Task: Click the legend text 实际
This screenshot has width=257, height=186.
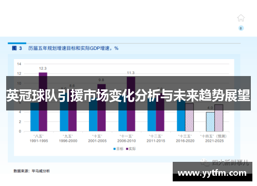Action: point(132,149)
